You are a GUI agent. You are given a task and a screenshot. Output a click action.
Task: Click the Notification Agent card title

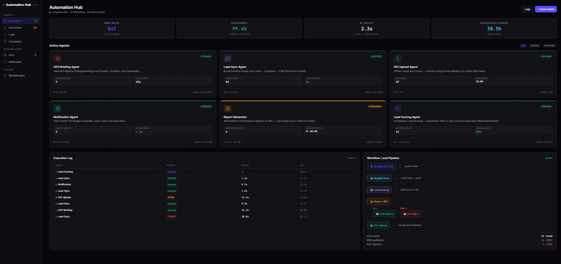coord(66,117)
